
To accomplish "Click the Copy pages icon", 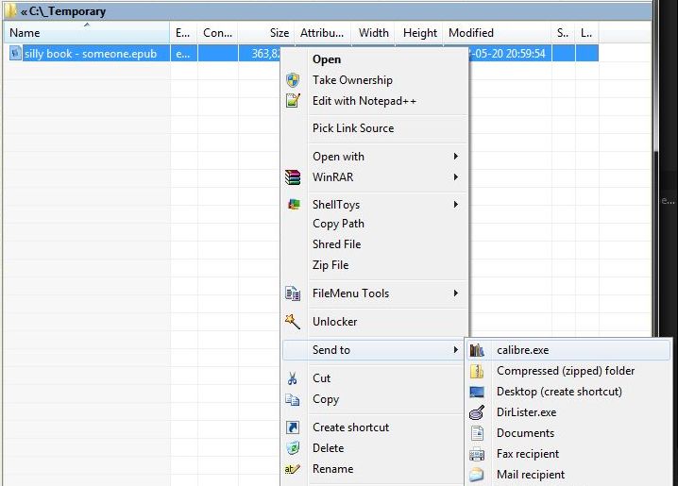I will (293, 399).
